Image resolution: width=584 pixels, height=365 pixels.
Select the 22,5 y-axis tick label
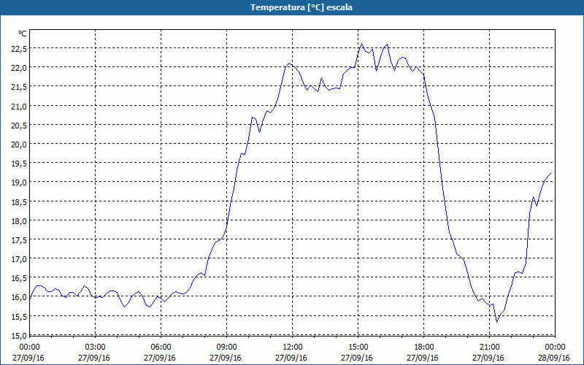click(18, 48)
